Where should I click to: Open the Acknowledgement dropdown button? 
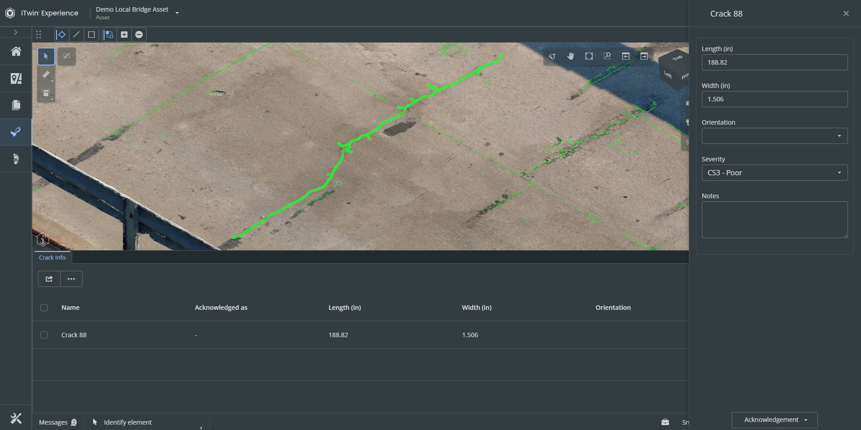tap(774, 420)
